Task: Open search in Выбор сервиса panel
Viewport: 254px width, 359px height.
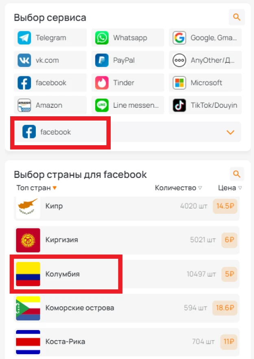Action: pyautogui.click(x=236, y=17)
